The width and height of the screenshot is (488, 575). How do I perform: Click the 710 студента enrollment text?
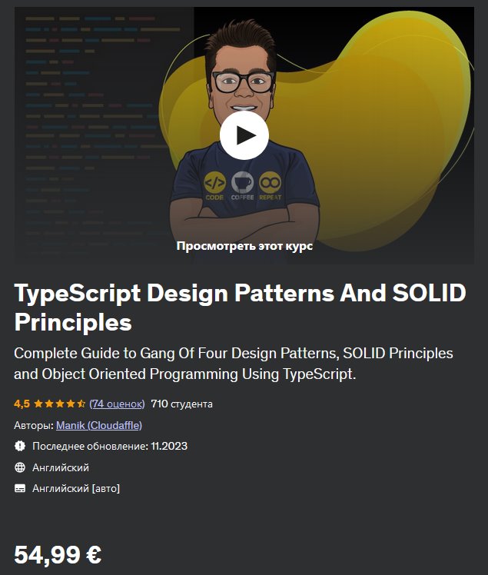(x=182, y=404)
